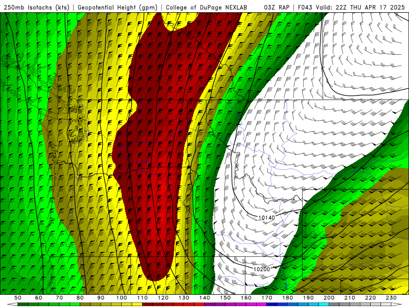Screen dimensions: 409x307
Task: Click the 80 value on the color scale
Action: (80, 298)
